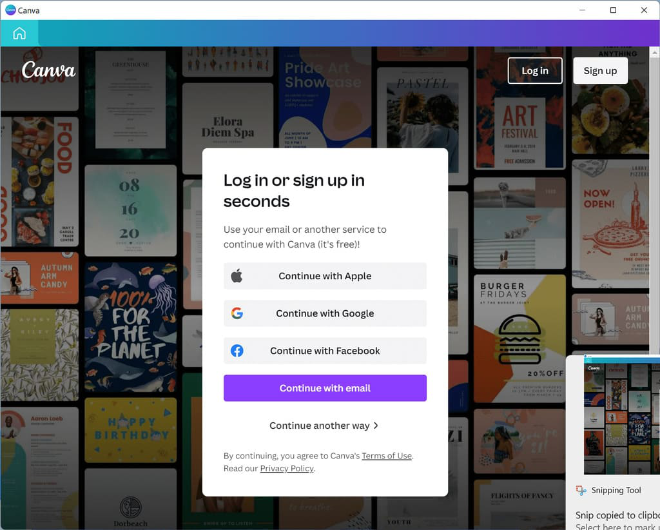Click the Pride Art Showcase poster
The image size is (660, 530).
325,97
